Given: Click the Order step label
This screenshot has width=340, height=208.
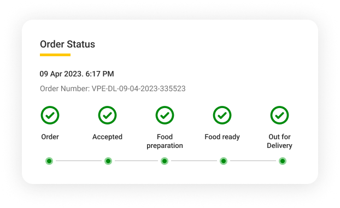Looking at the screenshot, I should [x=50, y=137].
